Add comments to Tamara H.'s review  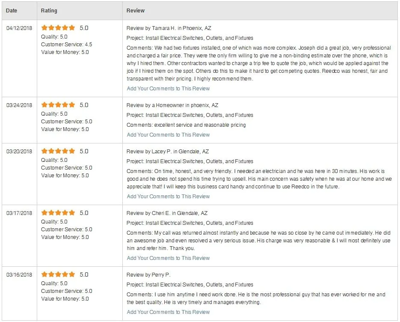[168, 89]
